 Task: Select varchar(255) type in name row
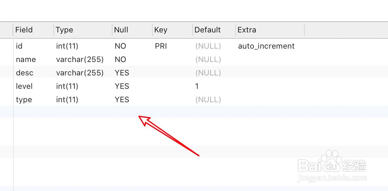click(80, 60)
